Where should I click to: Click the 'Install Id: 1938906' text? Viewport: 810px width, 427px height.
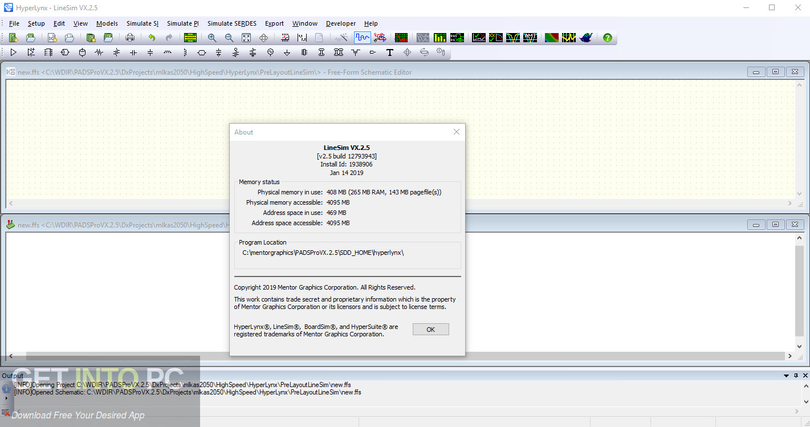[347, 164]
